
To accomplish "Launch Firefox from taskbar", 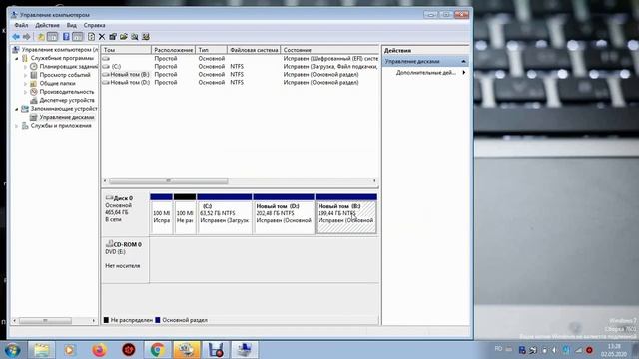I will tap(99, 350).
